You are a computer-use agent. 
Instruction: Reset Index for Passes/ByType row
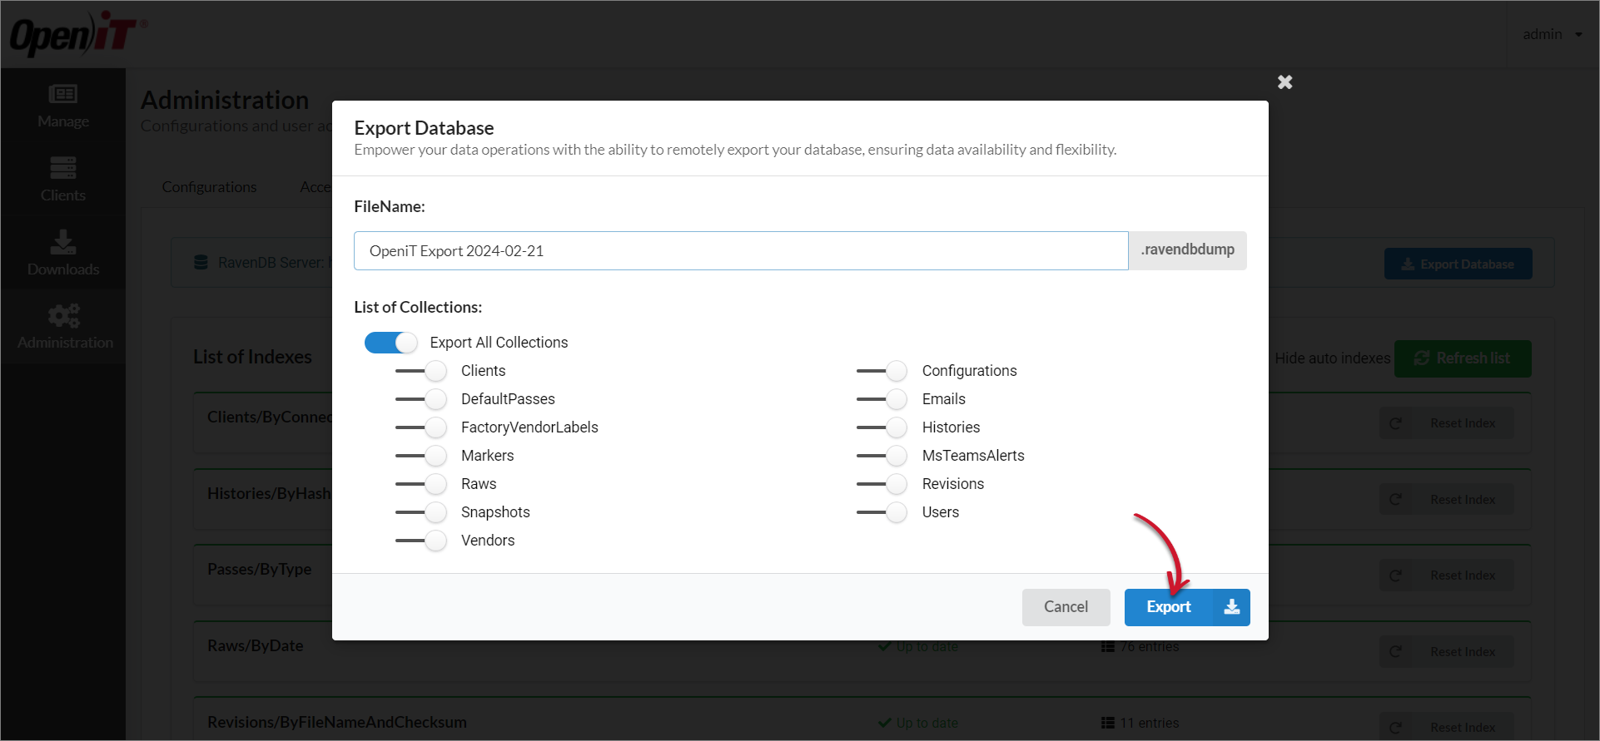[x=1447, y=576]
